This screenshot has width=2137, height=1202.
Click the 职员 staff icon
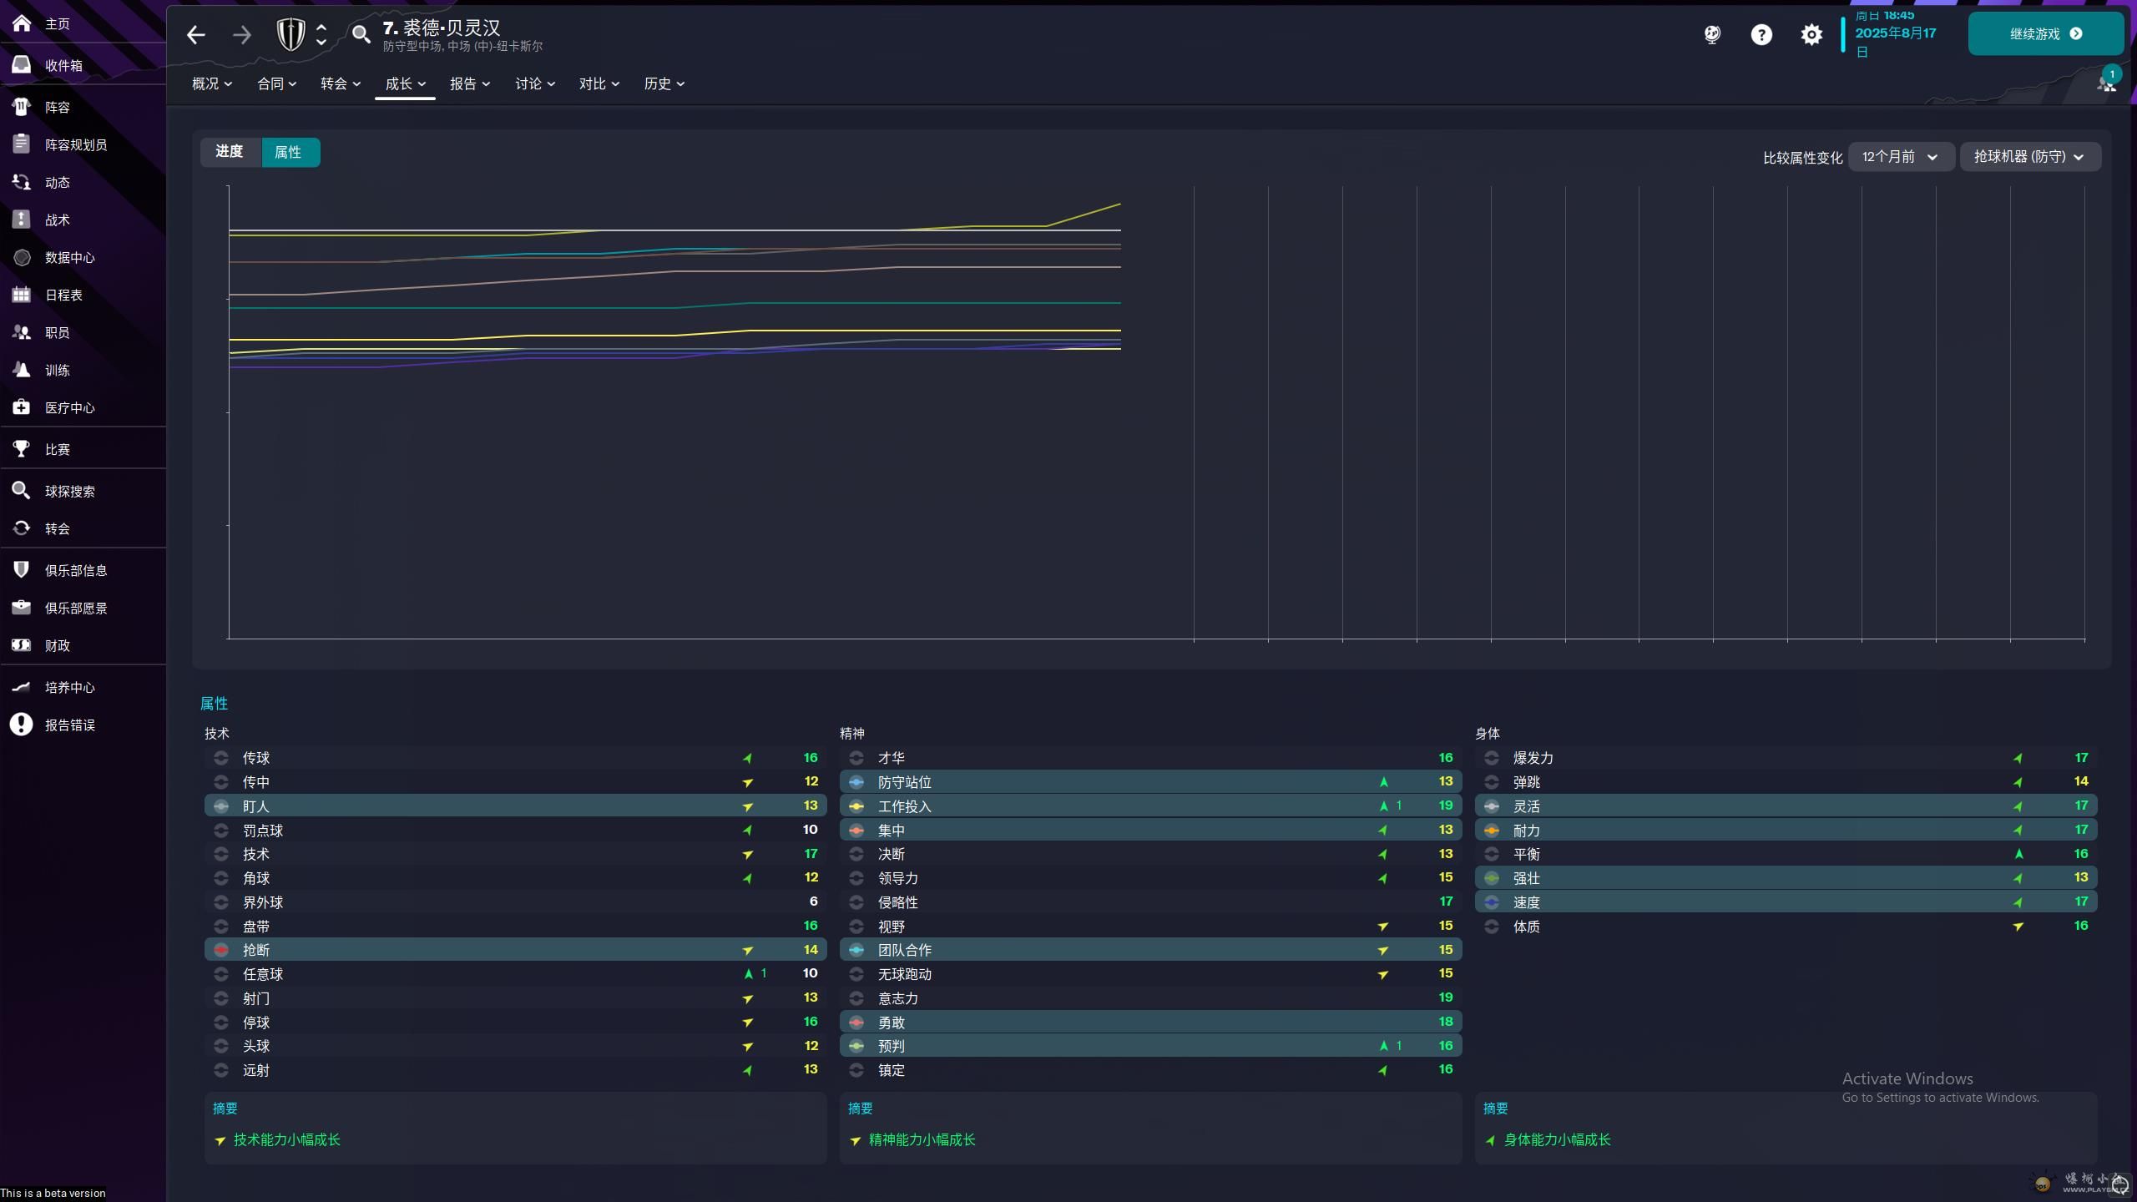pyautogui.click(x=22, y=332)
